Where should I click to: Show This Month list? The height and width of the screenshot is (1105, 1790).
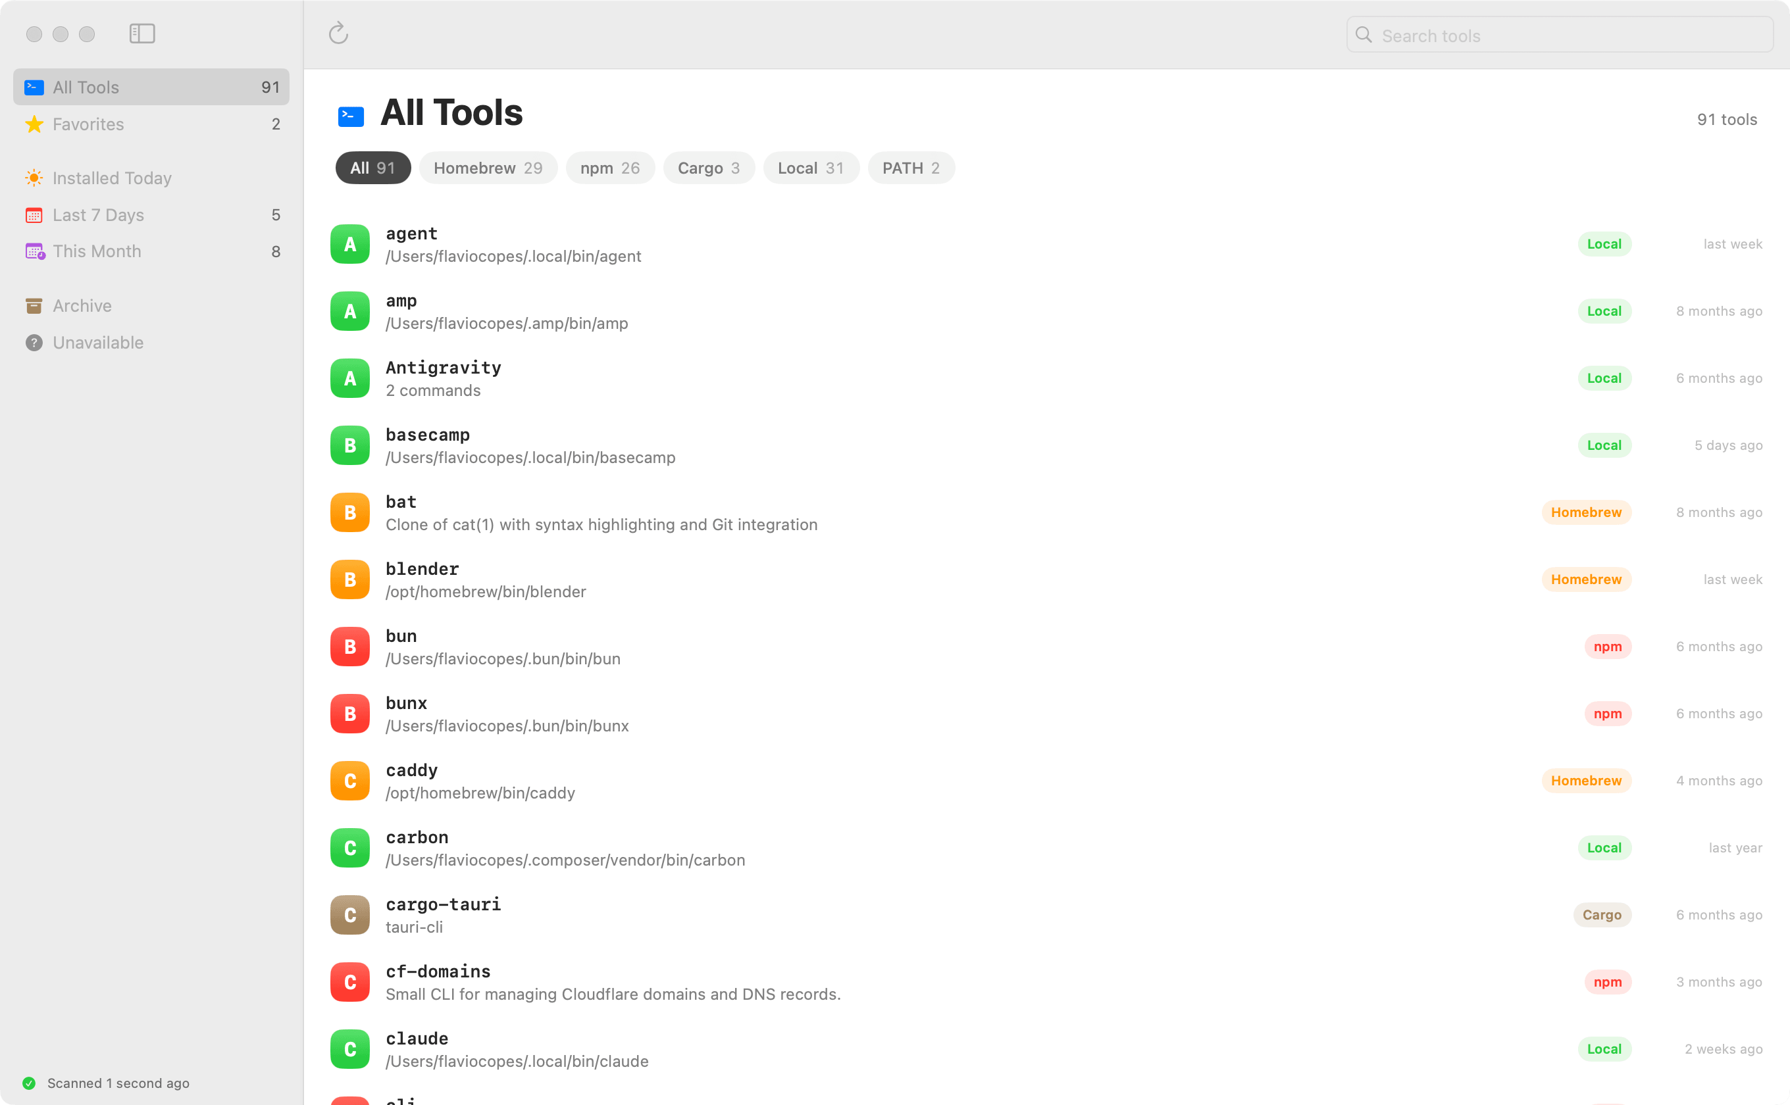click(151, 251)
